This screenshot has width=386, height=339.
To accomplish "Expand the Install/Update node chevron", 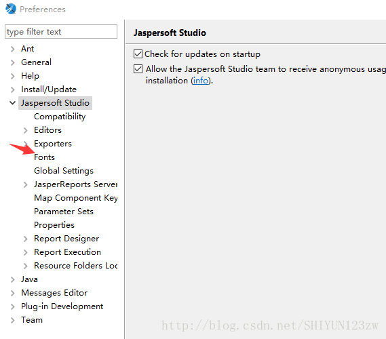I will click(x=13, y=89).
